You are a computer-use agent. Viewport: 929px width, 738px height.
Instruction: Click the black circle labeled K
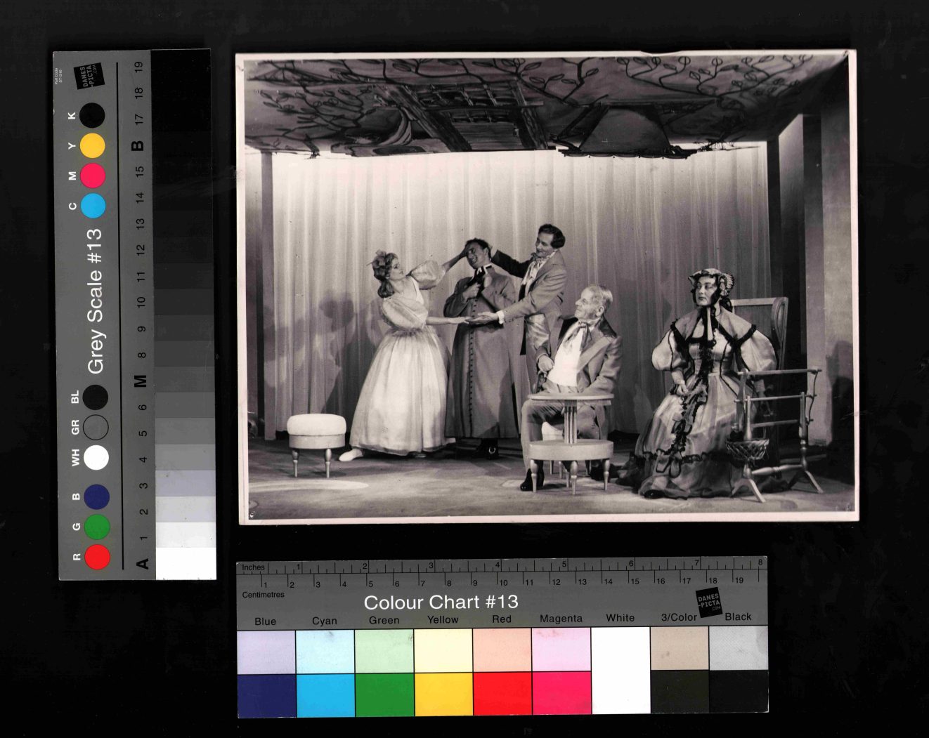(x=92, y=115)
